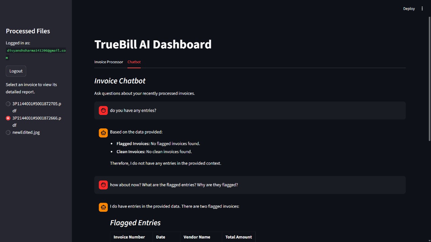Select invoice 3P1144001#5001872705.pdf radio option

[8, 104]
